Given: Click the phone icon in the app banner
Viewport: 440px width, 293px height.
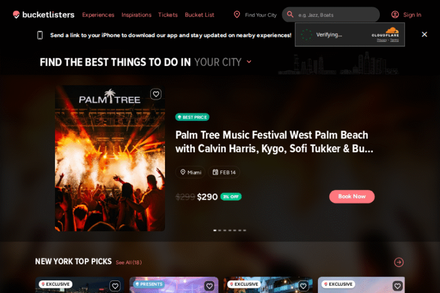Looking at the screenshot, I should coord(40,35).
